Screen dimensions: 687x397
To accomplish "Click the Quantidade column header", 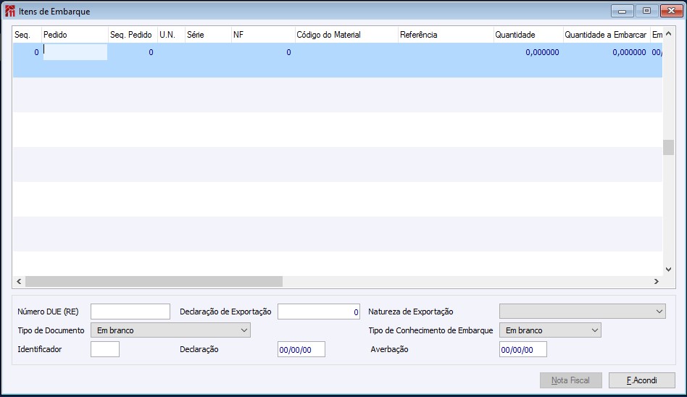I will [528, 35].
